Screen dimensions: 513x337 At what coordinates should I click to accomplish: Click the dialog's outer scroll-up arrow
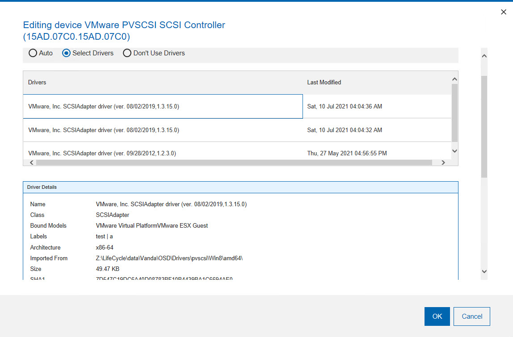pos(484,56)
